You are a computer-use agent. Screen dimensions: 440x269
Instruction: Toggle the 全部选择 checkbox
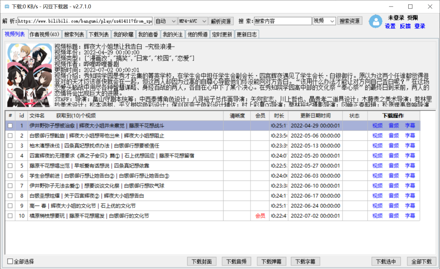tap(10, 261)
